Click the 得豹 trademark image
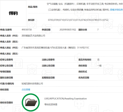Screen dimensions: 123x112 click(13, 13)
